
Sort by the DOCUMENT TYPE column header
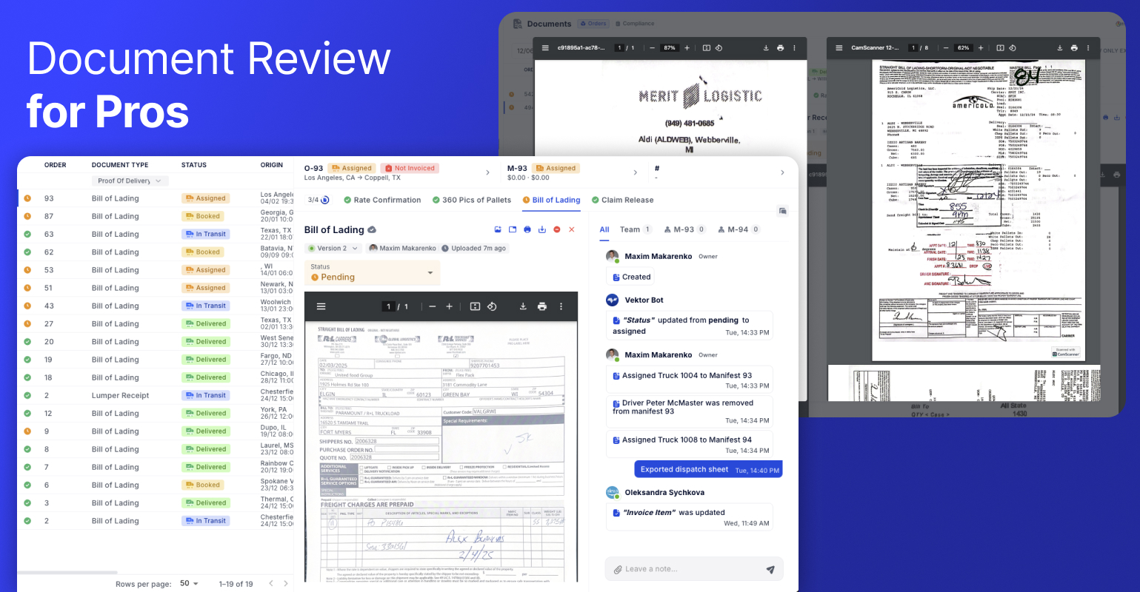click(x=120, y=165)
